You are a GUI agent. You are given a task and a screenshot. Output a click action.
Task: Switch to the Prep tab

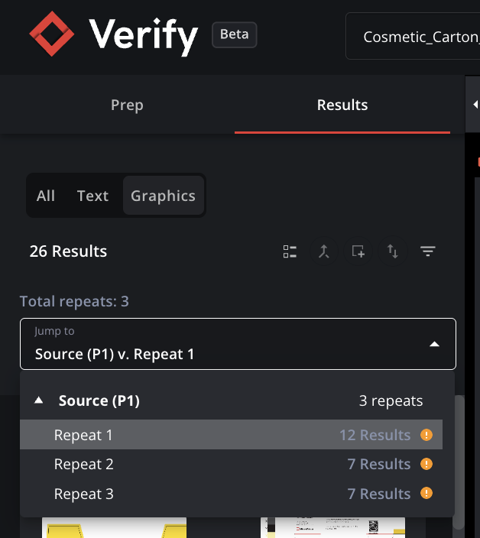point(127,105)
